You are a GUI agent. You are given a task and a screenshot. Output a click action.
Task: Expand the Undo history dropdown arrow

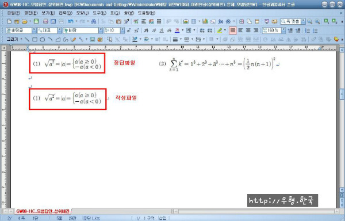[76, 21]
